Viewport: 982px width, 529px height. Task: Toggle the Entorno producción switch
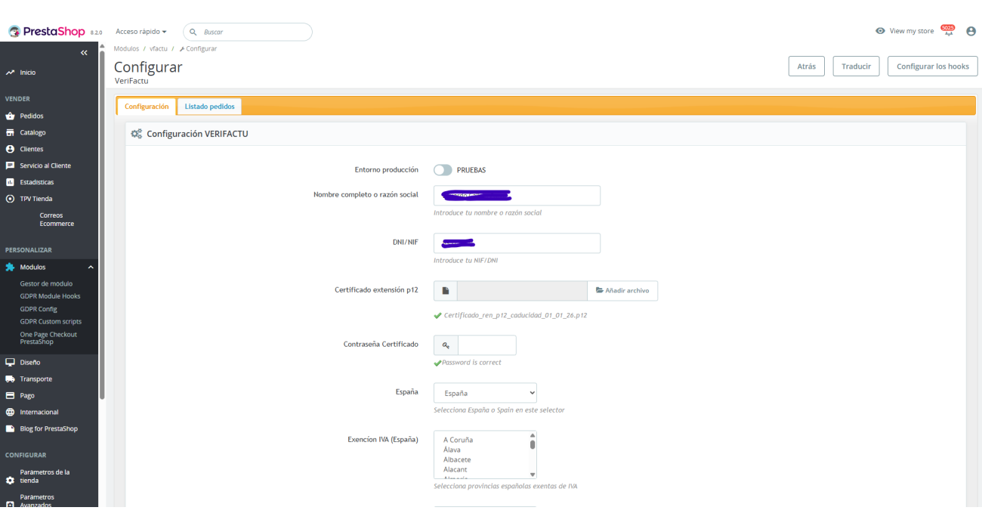point(443,170)
